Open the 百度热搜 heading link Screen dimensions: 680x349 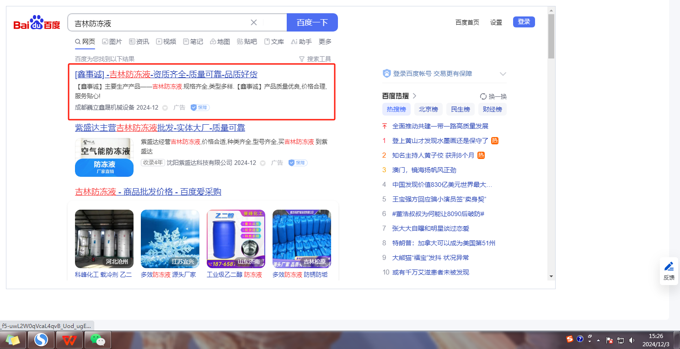point(399,96)
